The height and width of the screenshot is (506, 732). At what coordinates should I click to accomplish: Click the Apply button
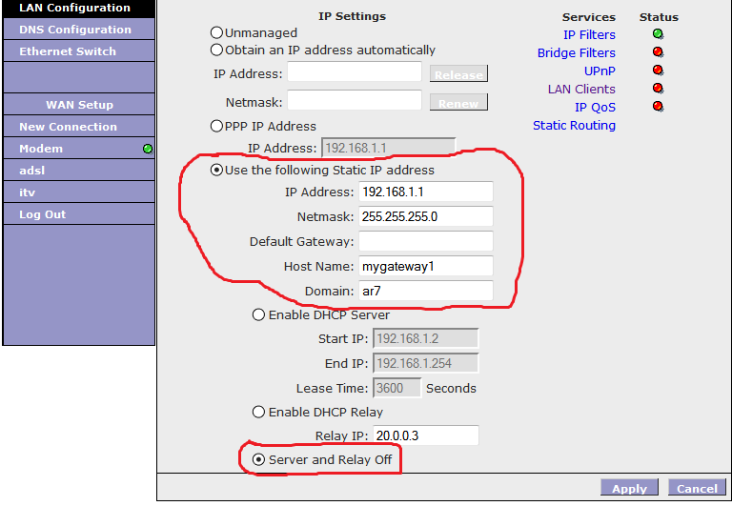point(629,488)
